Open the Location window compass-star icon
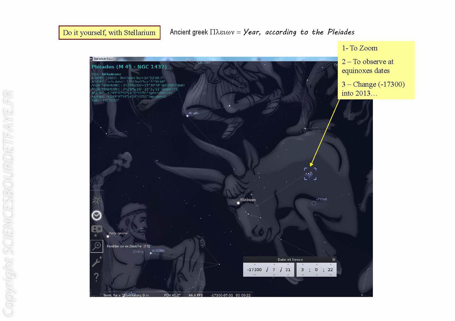 tap(96, 200)
